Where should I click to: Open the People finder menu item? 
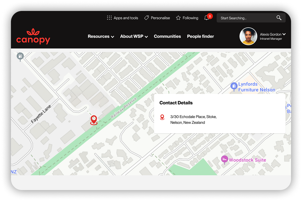(200, 36)
